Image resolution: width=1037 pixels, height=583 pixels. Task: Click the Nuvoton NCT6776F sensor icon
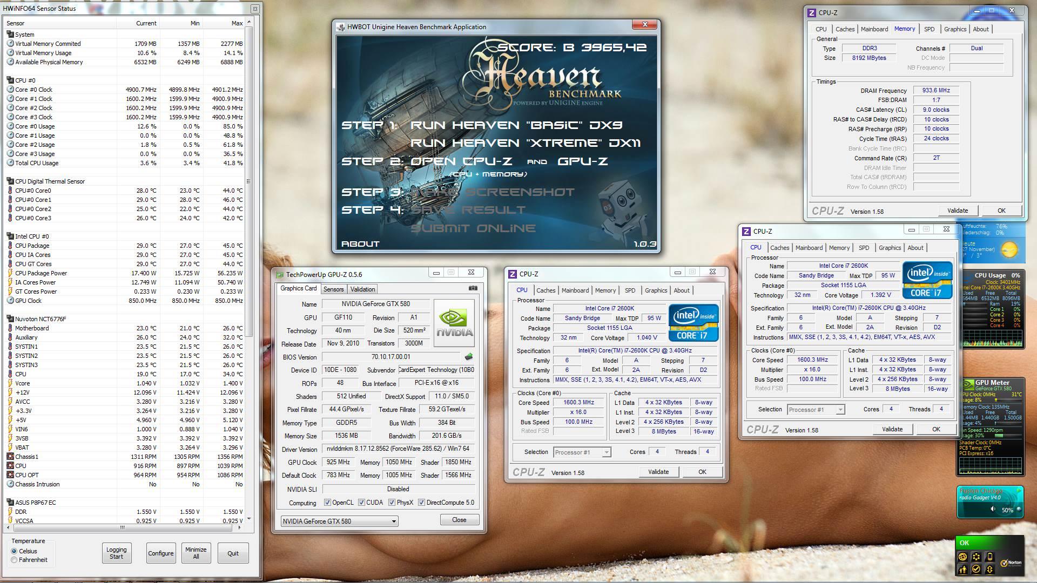pos(10,319)
